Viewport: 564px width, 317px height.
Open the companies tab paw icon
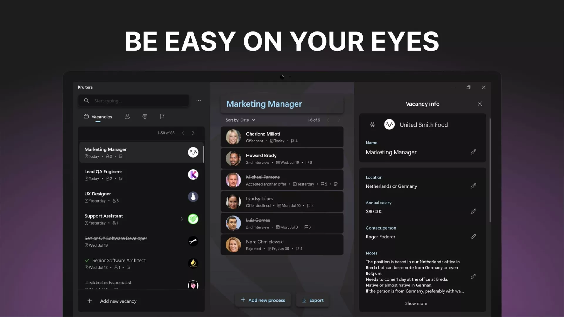[x=145, y=117]
